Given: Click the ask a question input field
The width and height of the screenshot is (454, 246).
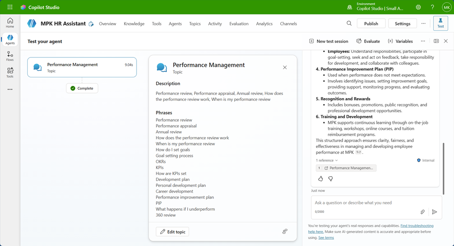Looking at the screenshot, I should click(366, 203).
